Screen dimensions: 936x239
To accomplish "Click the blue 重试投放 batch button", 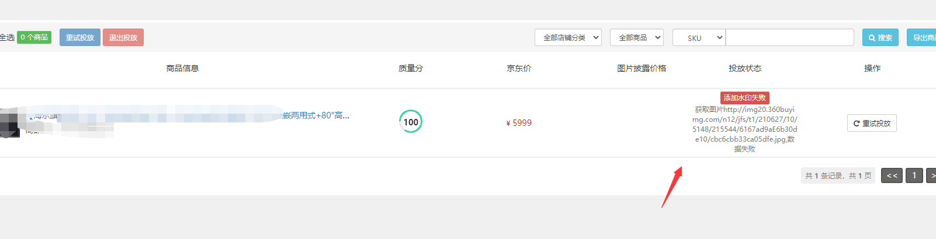I will (80, 37).
